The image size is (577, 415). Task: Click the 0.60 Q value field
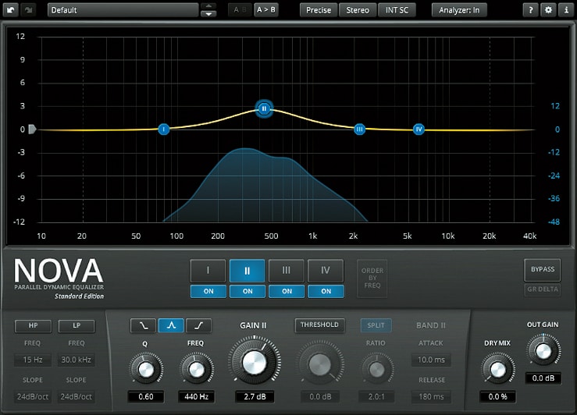pyautogui.click(x=146, y=397)
